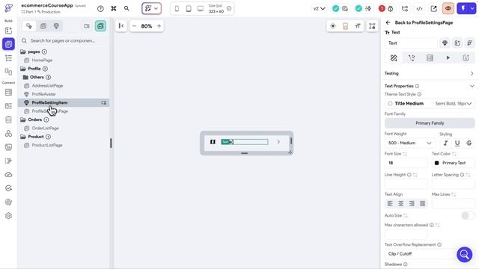
Task: Set text align to left
Action: 390,203
